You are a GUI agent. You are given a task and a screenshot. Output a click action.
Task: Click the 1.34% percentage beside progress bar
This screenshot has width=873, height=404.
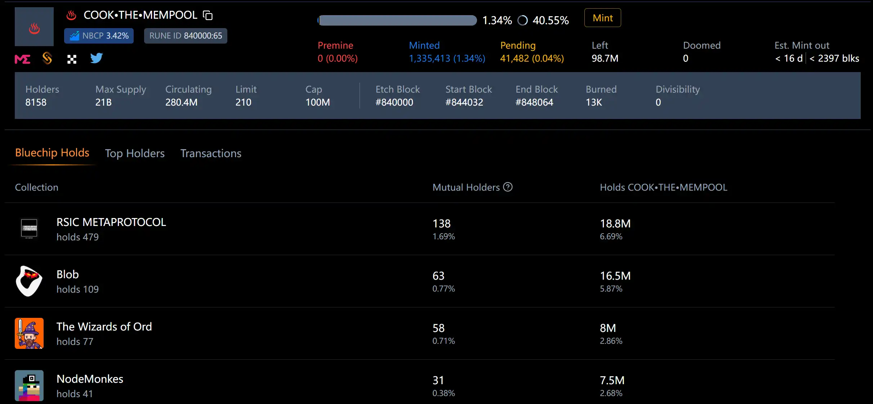(497, 20)
